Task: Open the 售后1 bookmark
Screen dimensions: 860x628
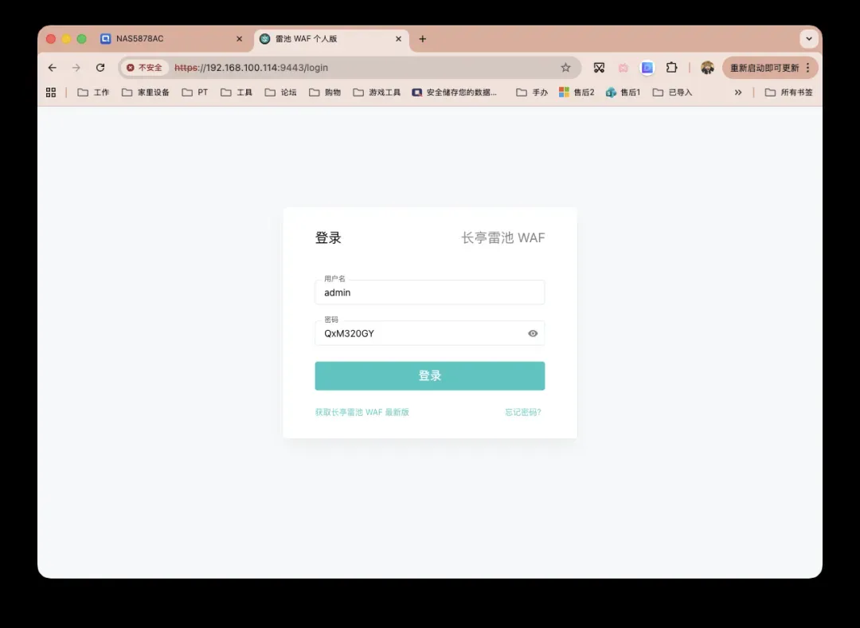Action: coord(623,92)
